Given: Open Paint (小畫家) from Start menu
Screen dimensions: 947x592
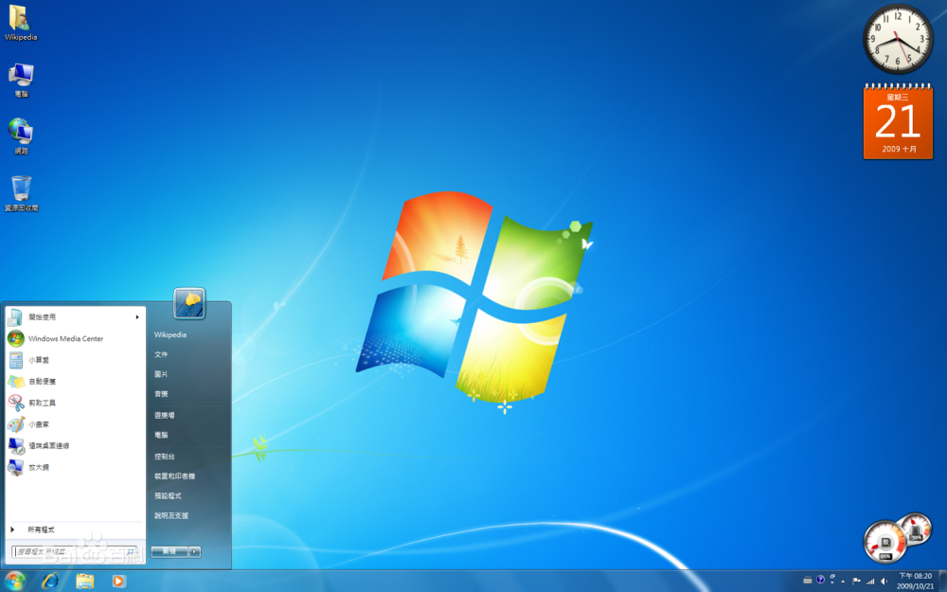Looking at the screenshot, I should click(x=40, y=424).
